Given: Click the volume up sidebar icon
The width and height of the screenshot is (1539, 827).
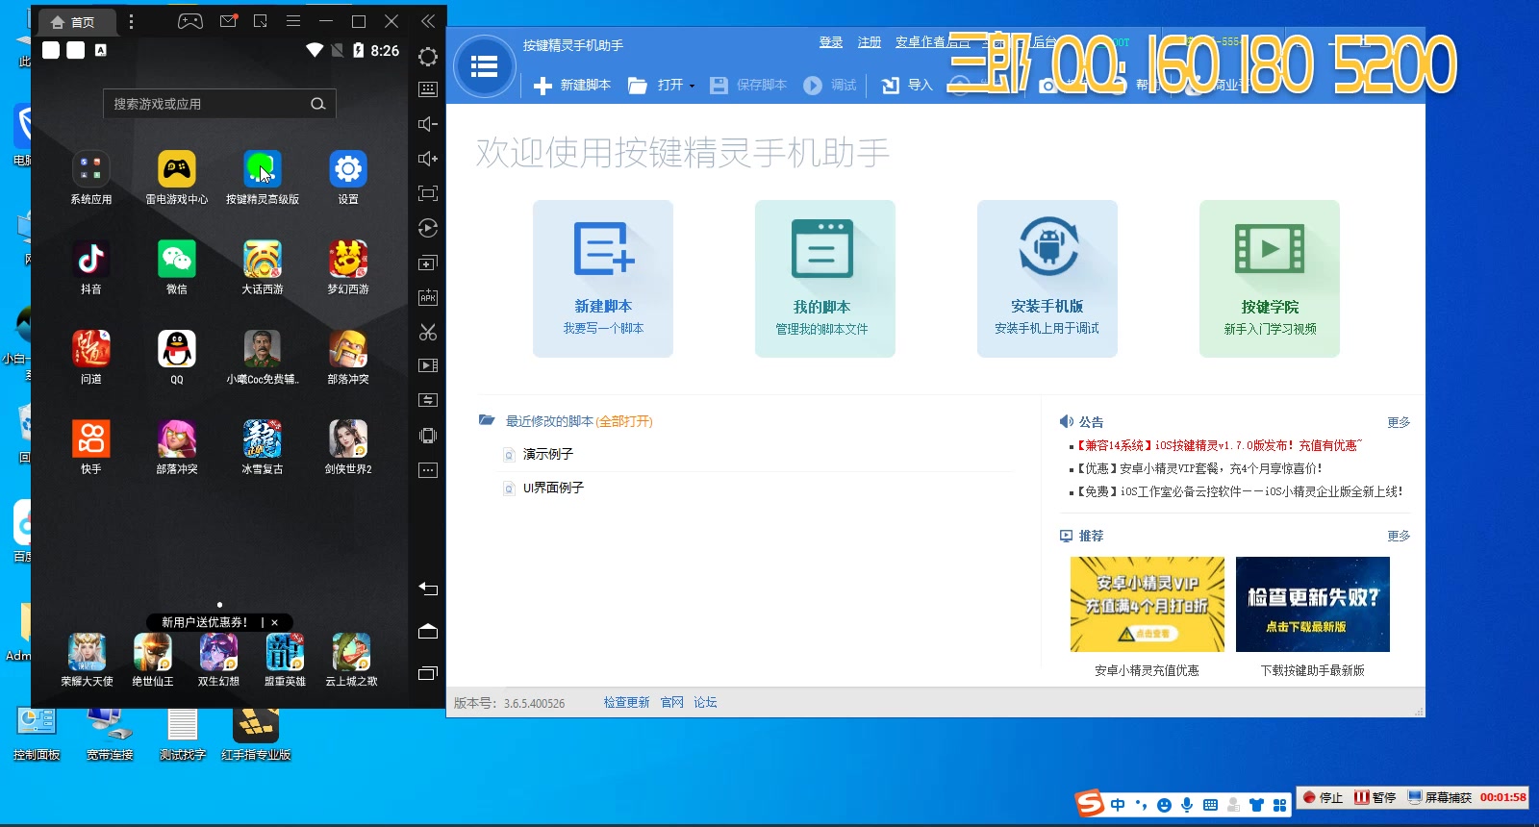Looking at the screenshot, I should pyautogui.click(x=428, y=159).
